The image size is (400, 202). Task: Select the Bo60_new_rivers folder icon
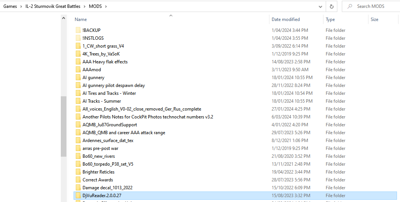pyautogui.click(x=78, y=157)
